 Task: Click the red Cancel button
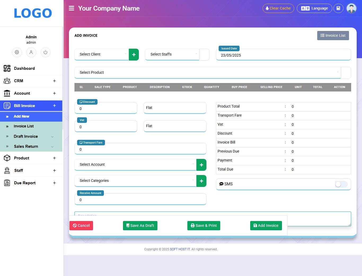coord(81,226)
